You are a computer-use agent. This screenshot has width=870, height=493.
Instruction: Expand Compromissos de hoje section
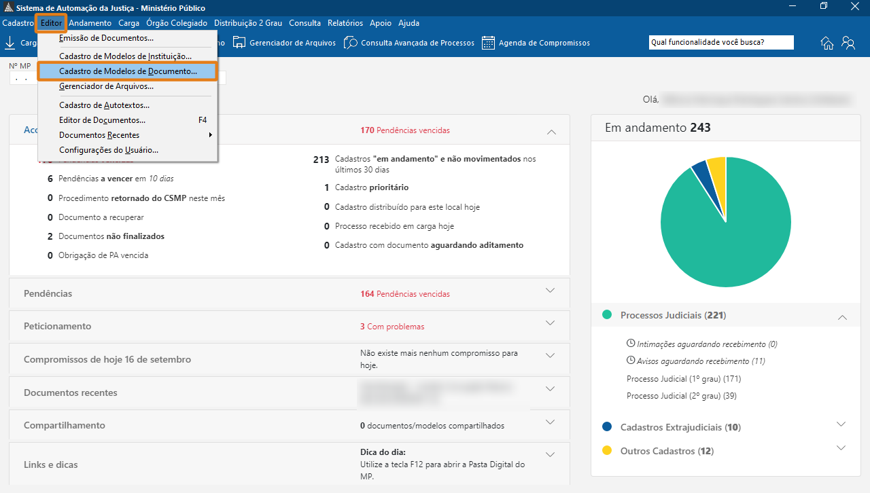pos(551,355)
